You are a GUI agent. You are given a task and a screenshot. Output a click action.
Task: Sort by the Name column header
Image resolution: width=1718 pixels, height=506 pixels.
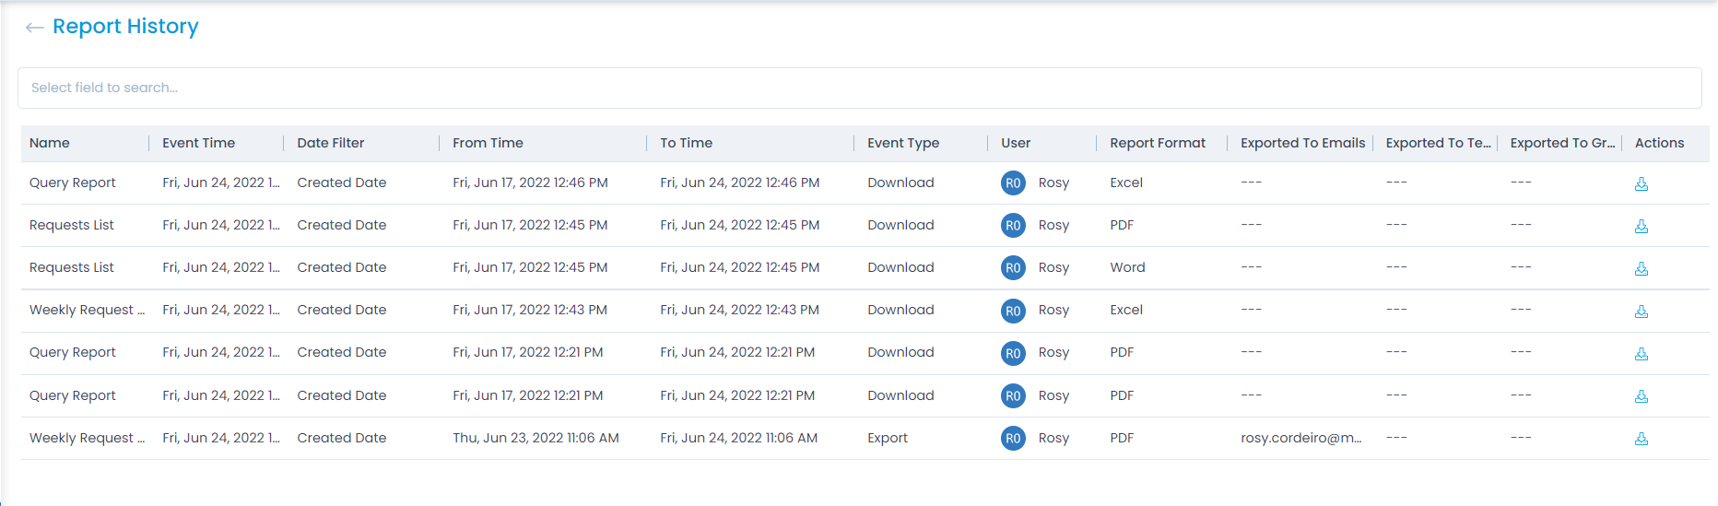50,143
